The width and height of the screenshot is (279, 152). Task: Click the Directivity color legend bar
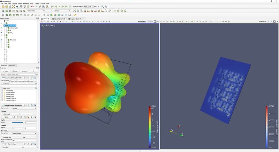150,127
